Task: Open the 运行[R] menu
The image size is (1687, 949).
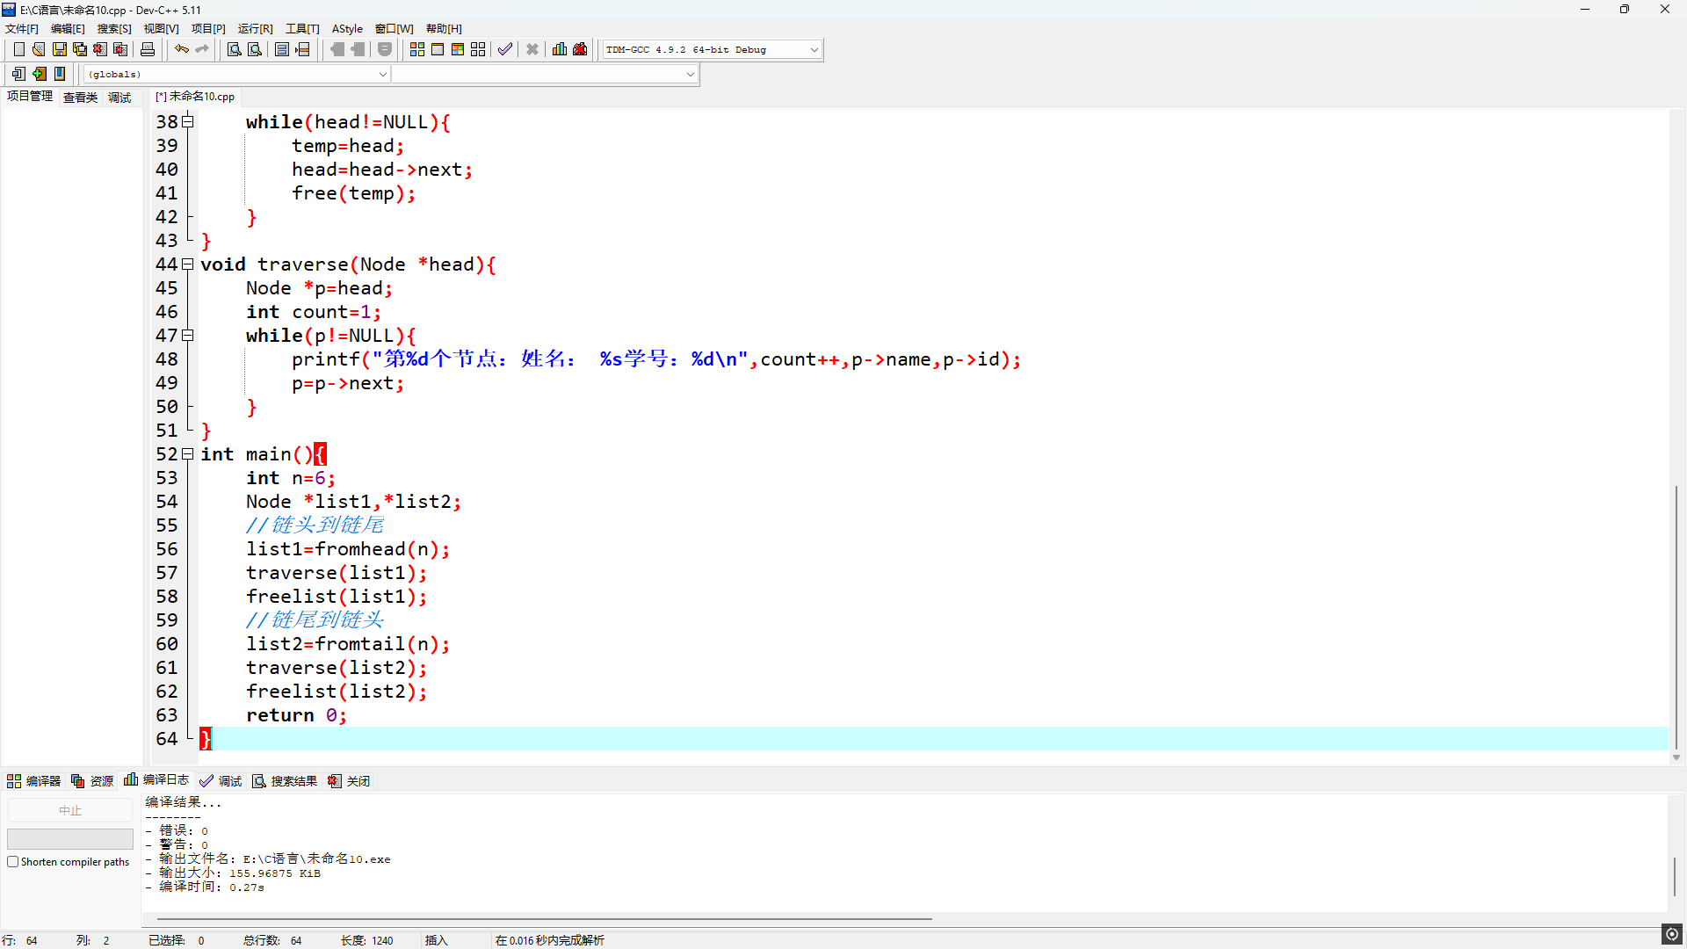Action: tap(255, 29)
